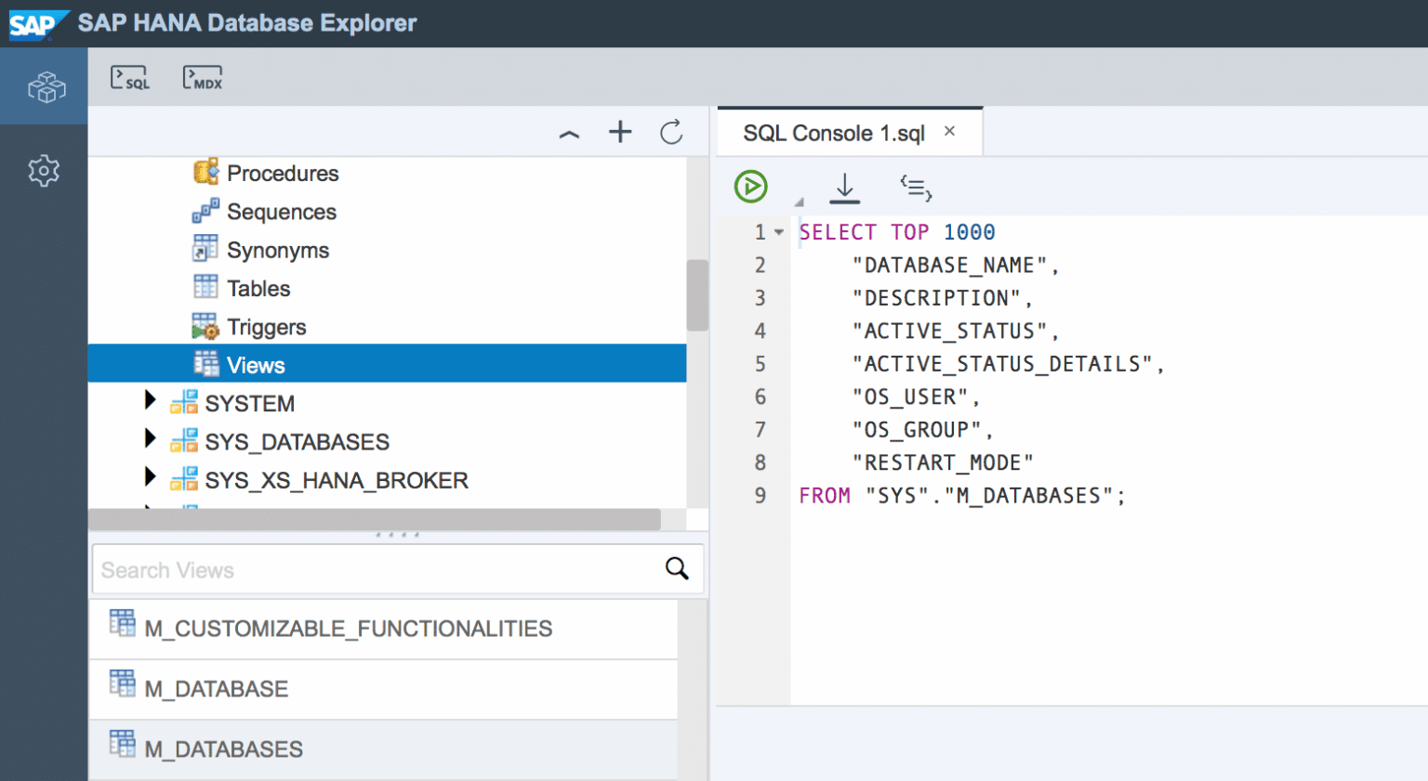Open a new SQL console

tap(130, 77)
